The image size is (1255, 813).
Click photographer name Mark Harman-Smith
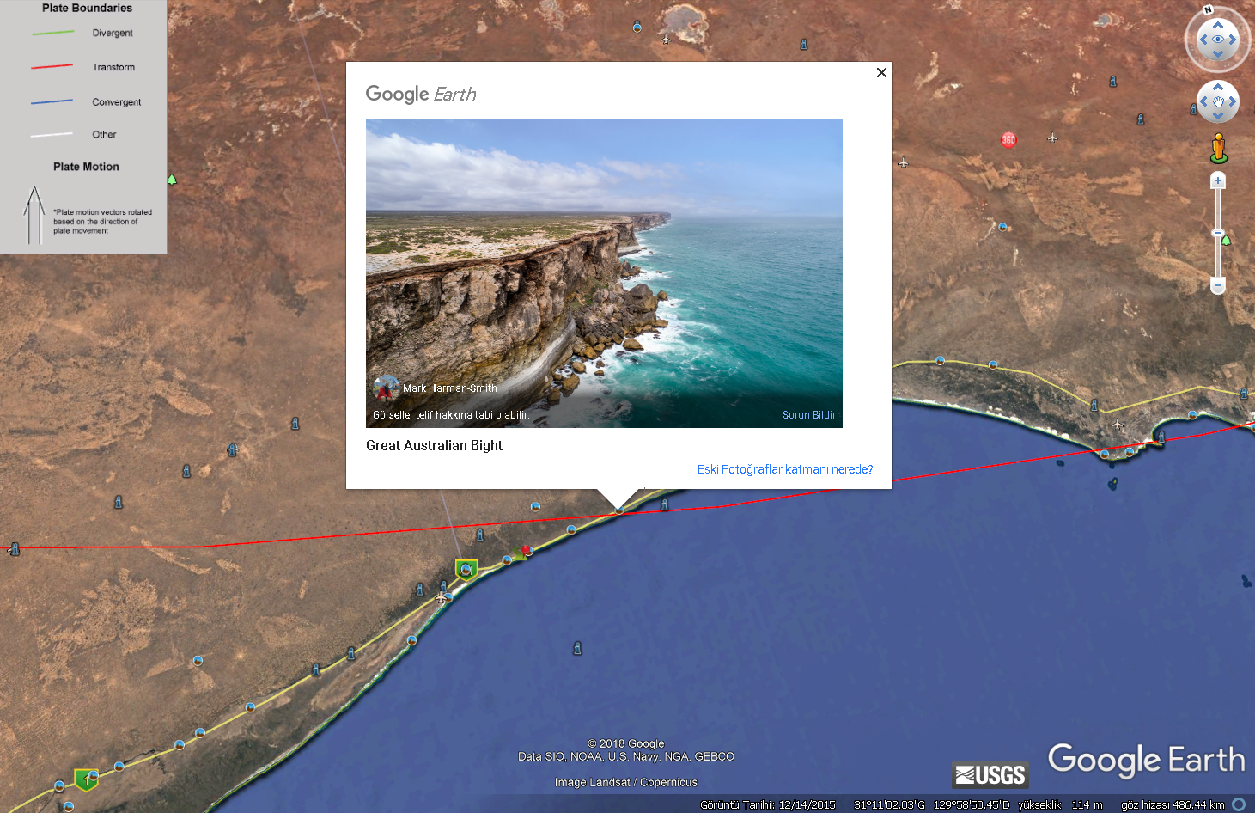449,388
